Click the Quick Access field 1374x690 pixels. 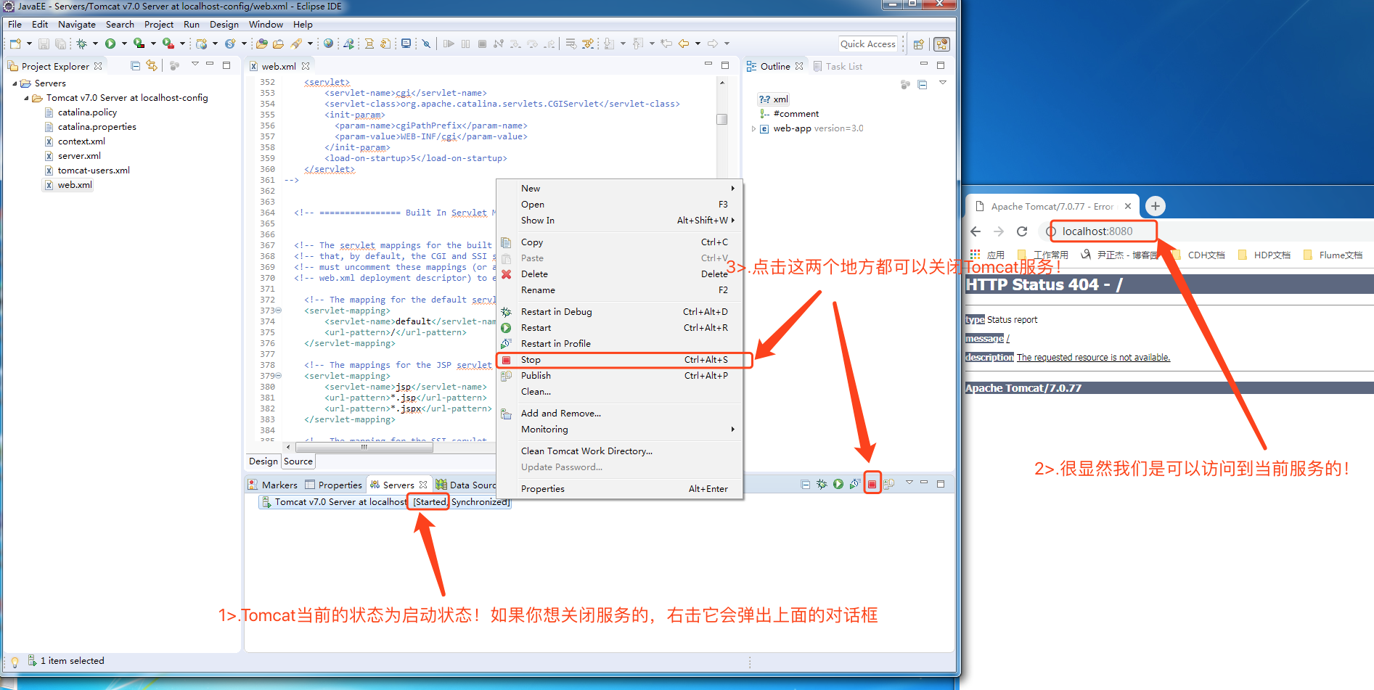[868, 44]
